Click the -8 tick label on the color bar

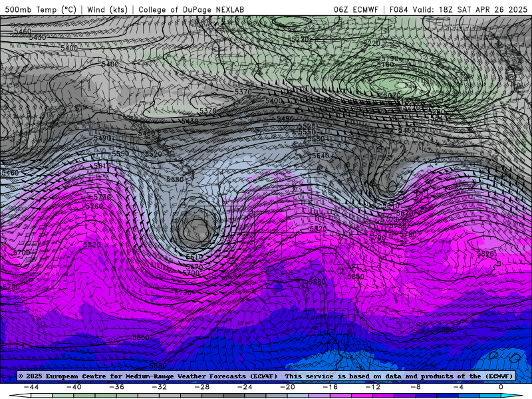[x=416, y=387]
